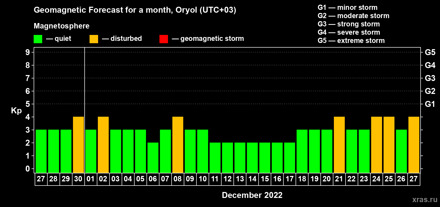Select the orange bar for November 30
The image size is (440, 207).
click(x=78, y=145)
